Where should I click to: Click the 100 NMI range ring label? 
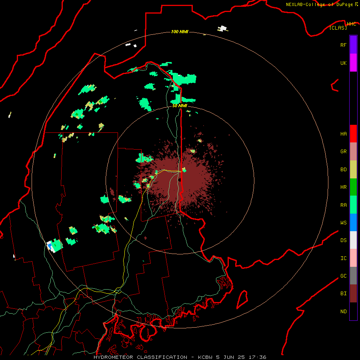click(x=180, y=32)
